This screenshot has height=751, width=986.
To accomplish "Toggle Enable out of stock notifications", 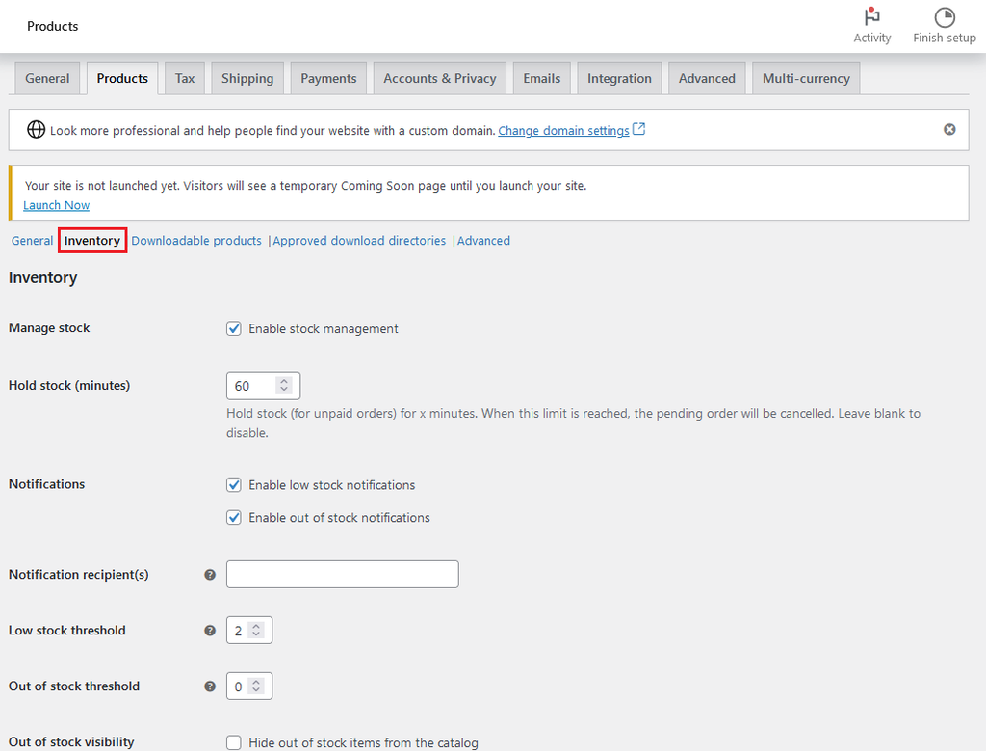I will 234,518.
